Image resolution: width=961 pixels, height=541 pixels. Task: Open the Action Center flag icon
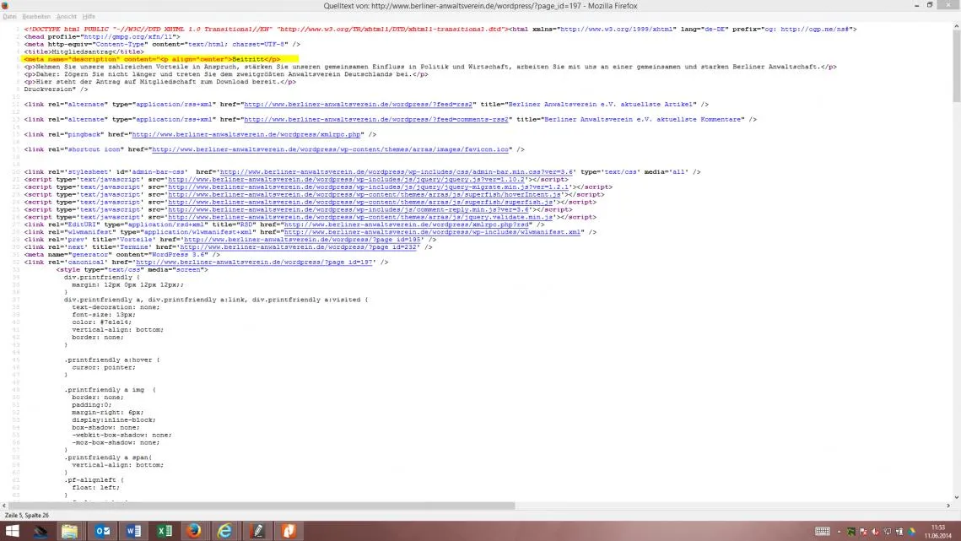coord(863,532)
